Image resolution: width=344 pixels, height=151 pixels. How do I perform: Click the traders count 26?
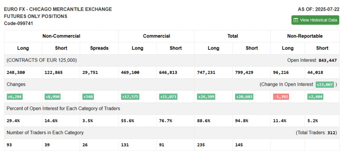coord(85,145)
